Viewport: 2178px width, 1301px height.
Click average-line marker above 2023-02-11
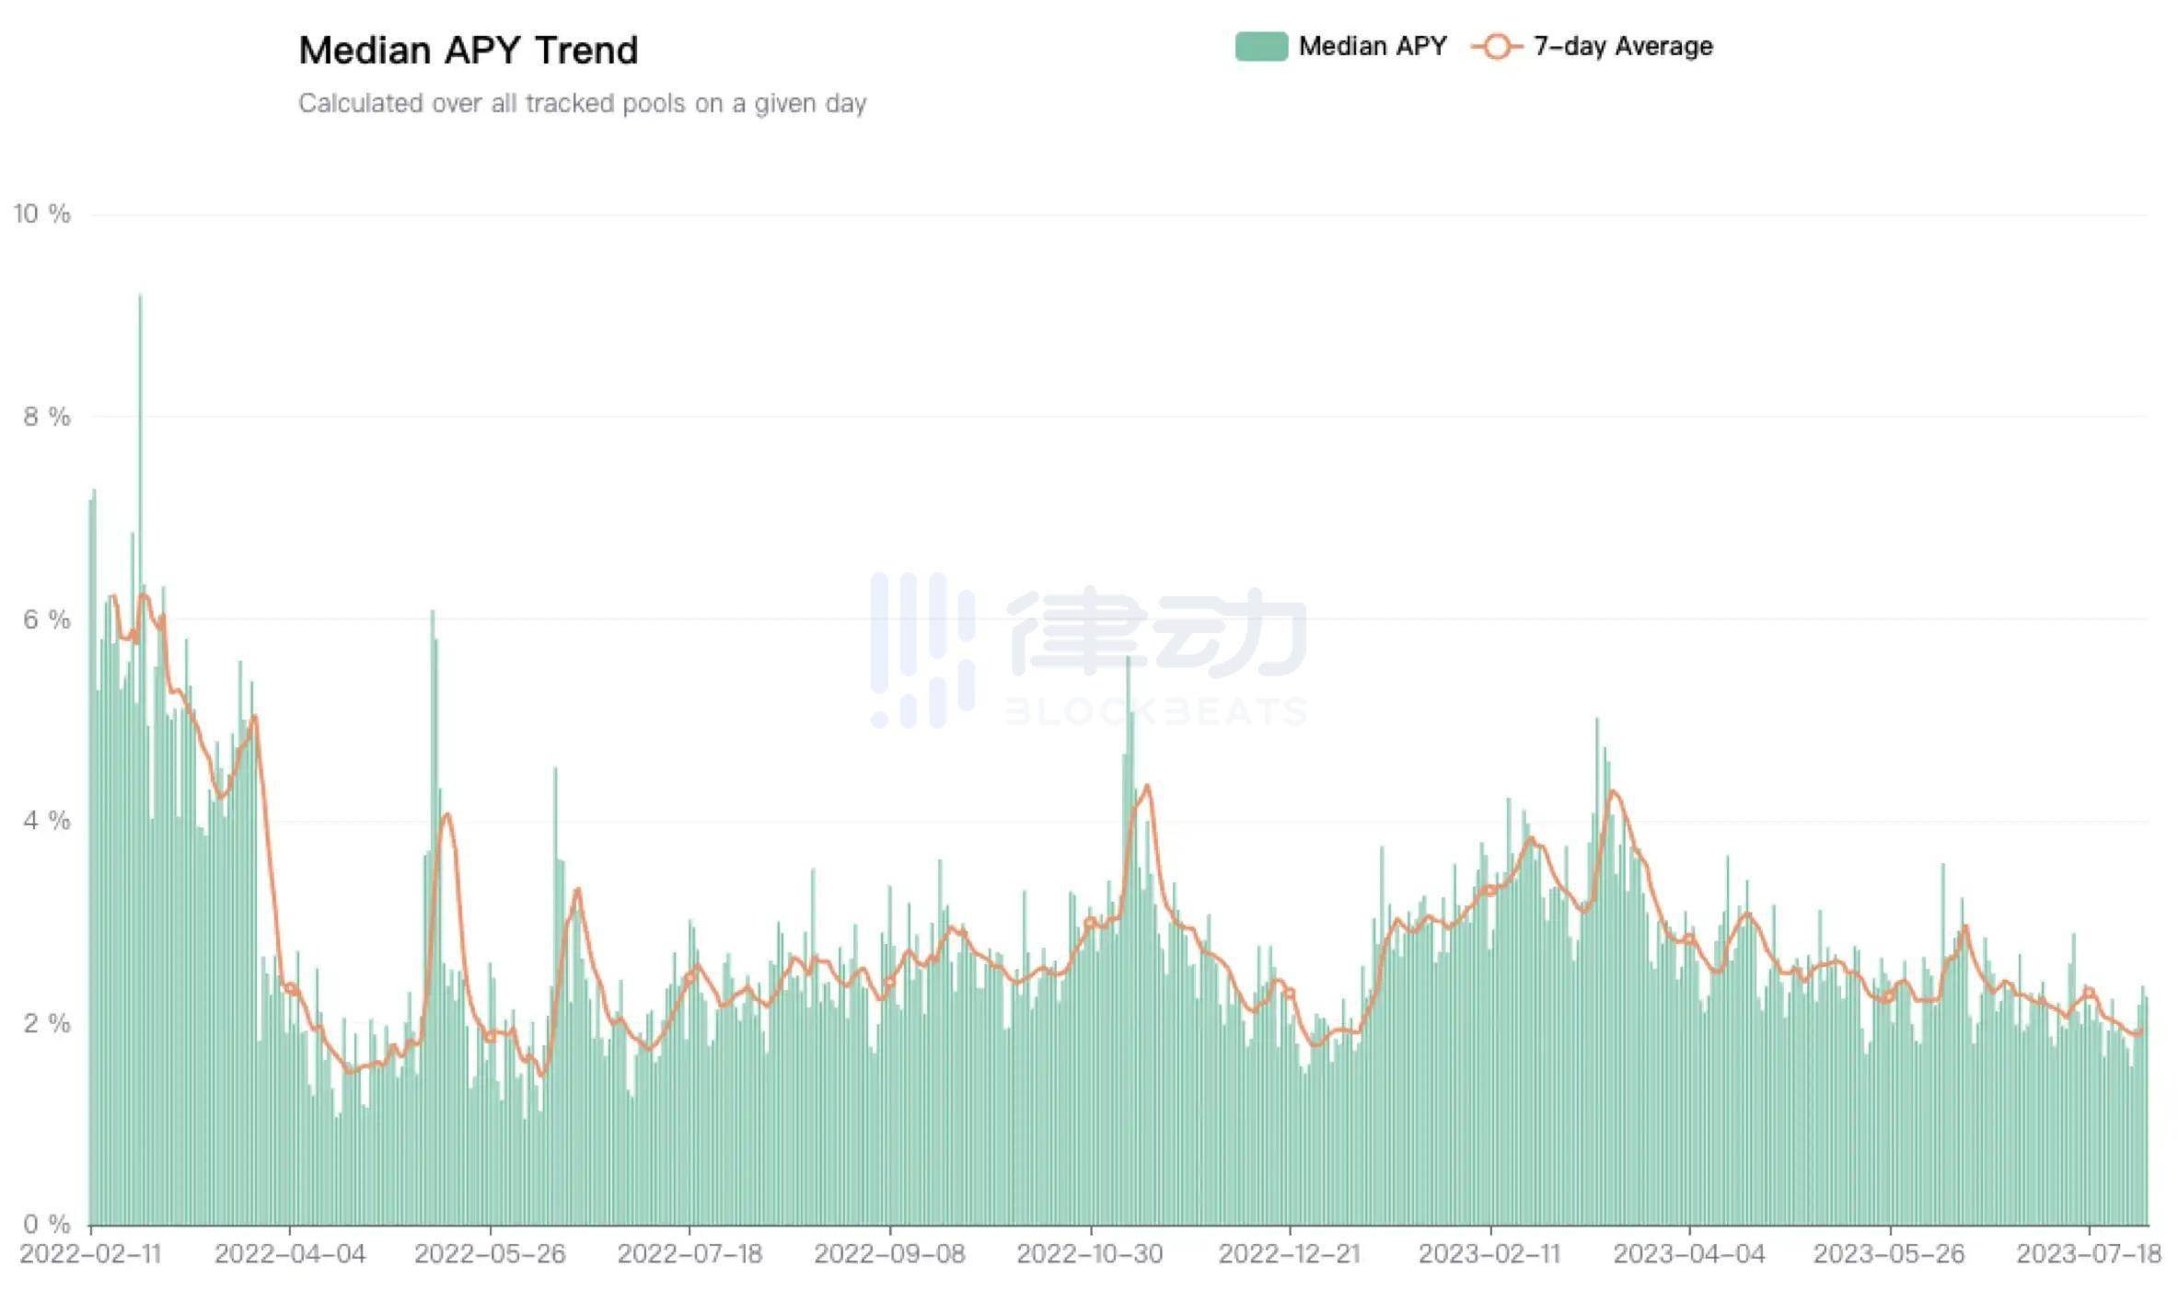[1489, 890]
